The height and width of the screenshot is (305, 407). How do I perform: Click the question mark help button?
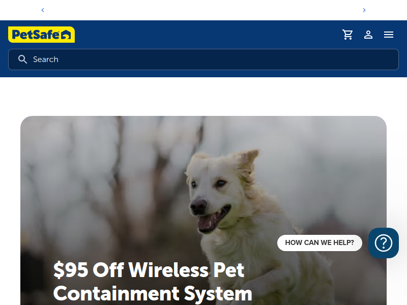(384, 243)
